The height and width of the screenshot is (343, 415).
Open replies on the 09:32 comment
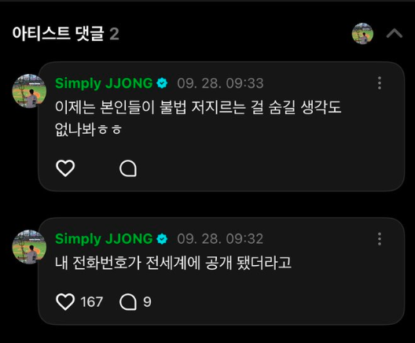coord(128,302)
